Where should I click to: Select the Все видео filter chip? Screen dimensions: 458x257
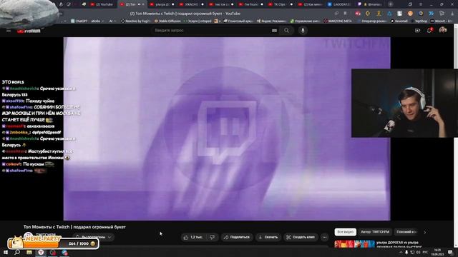click(345, 232)
